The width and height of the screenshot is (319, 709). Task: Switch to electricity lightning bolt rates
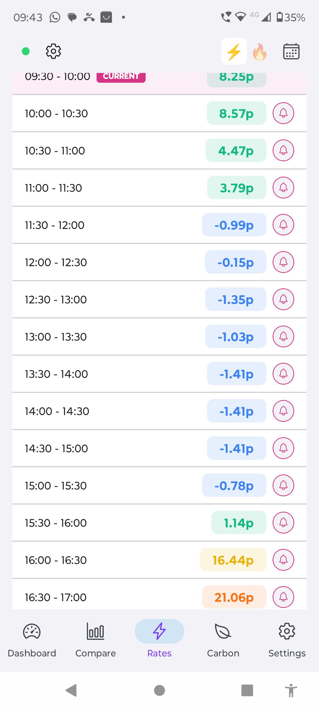tap(234, 51)
